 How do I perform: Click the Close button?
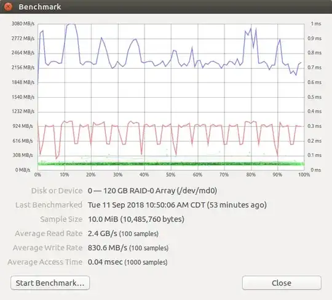282,283
